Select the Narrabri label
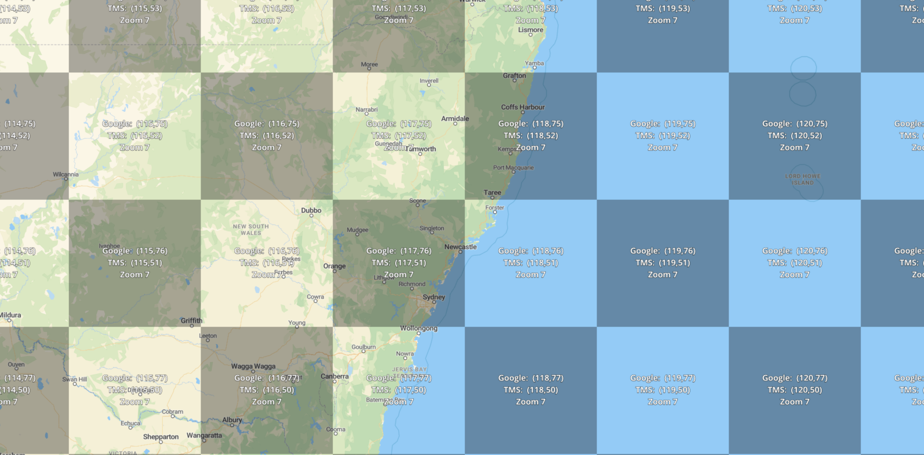The height and width of the screenshot is (455, 924). pyautogui.click(x=366, y=110)
